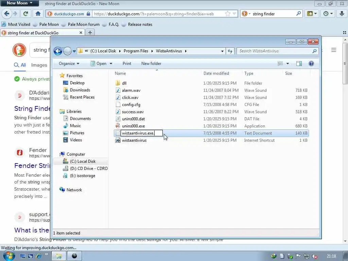Viewport: 348px width, 261px height.
Task: Open the address bar previous locations dropdown
Action: (222, 51)
